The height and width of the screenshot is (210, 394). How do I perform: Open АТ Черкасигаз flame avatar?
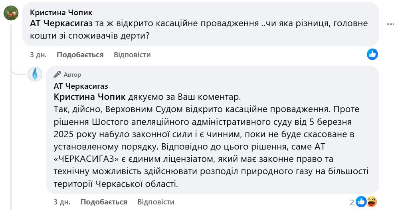[x=35, y=74]
